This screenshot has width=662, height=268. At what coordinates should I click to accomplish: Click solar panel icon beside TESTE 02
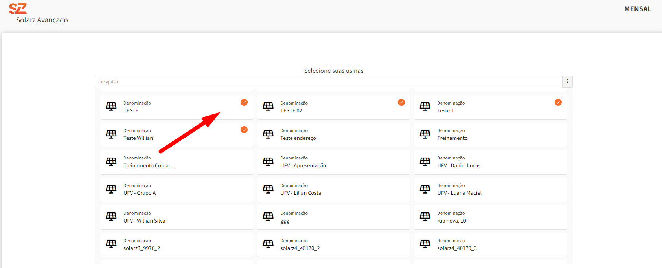point(268,107)
